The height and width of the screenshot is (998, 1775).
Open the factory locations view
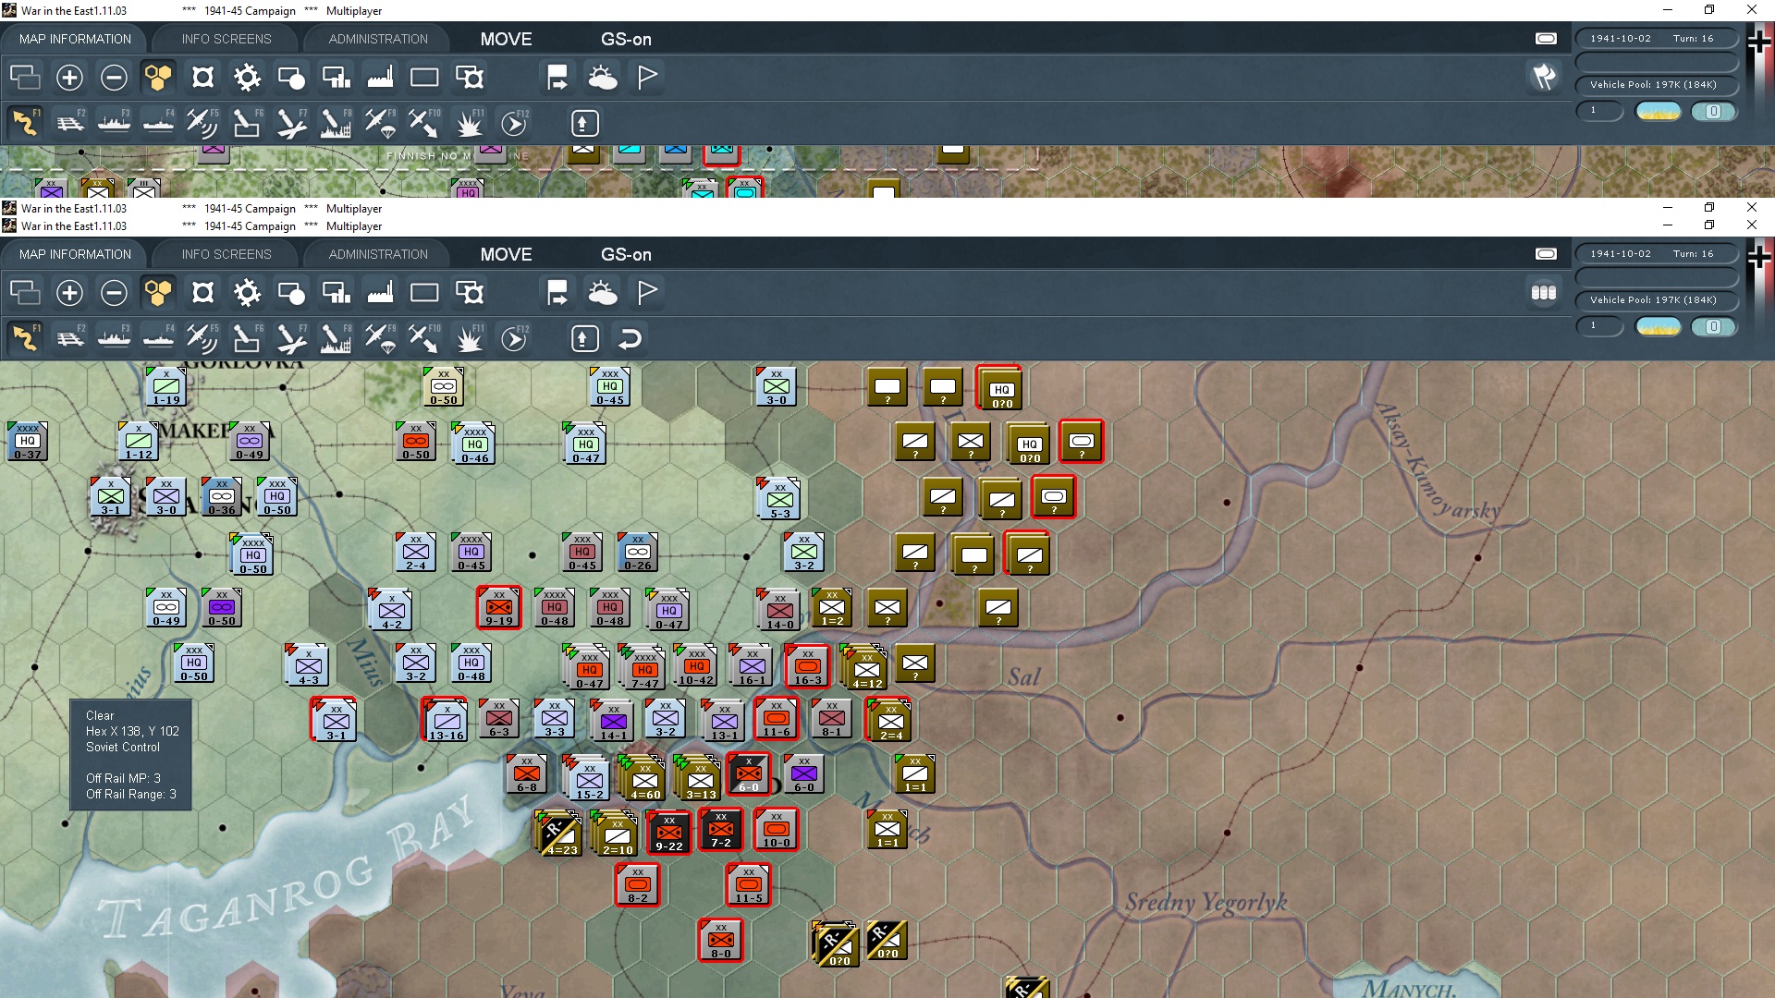(x=380, y=292)
